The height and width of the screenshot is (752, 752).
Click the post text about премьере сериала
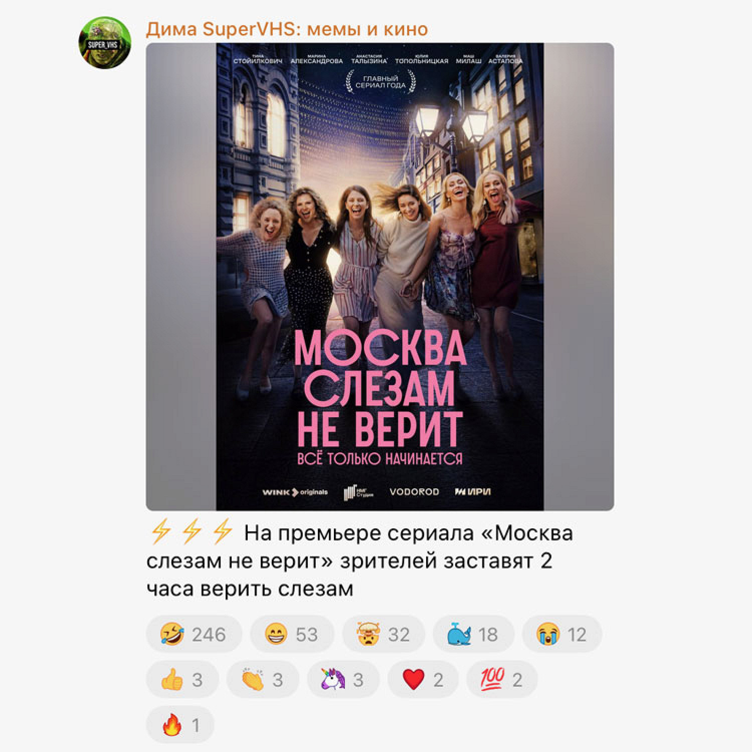coord(359,561)
